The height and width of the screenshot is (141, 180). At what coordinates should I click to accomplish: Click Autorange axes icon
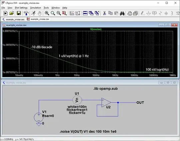(x=78, y=13)
